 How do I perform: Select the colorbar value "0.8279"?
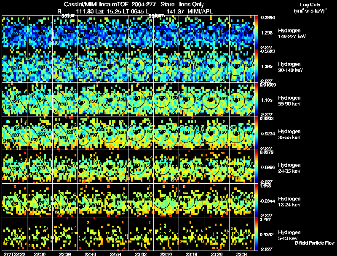tap(267, 152)
